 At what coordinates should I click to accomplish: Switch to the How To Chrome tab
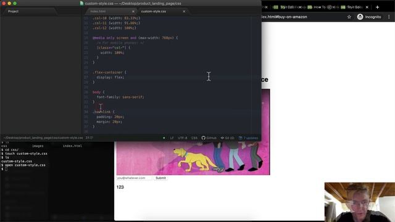[x=320, y=7]
